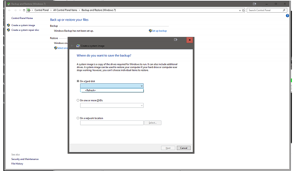Screen dimensions: 296x171
Task: Click shield icon next to Create a system repair disc
Action: [x=9, y=30]
